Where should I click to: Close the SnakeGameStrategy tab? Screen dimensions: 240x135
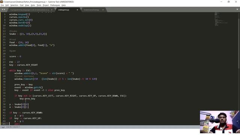103,10
